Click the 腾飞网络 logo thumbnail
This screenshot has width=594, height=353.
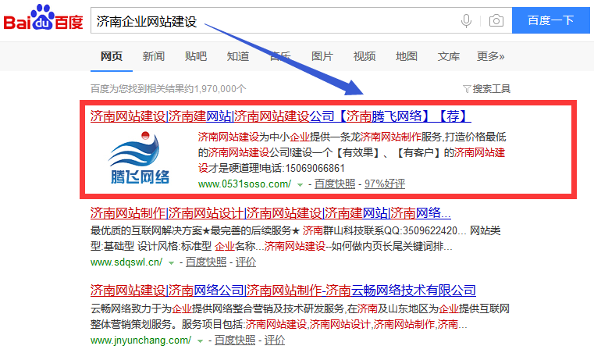tap(139, 158)
